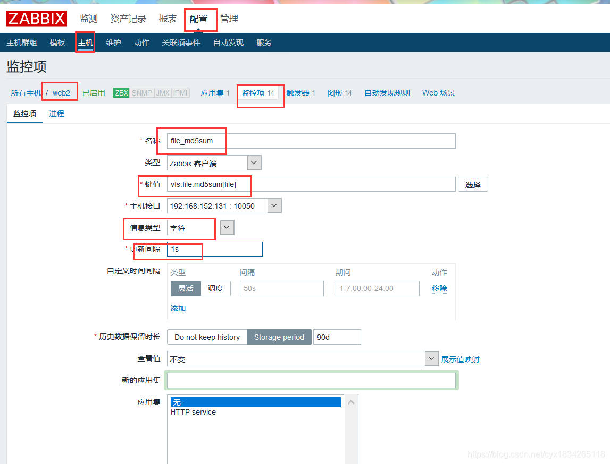The width and height of the screenshot is (610, 464).
Task: Open 自动发现规则 link
Action: click(387, 93)
